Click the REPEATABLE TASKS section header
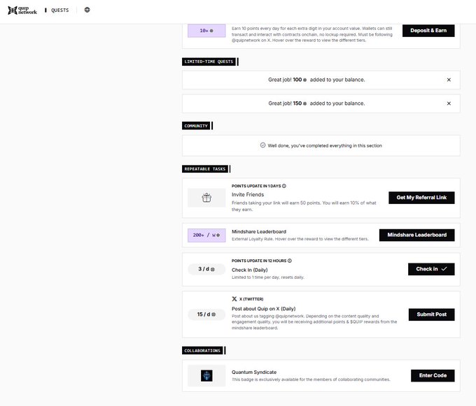 tap(205, 169)
